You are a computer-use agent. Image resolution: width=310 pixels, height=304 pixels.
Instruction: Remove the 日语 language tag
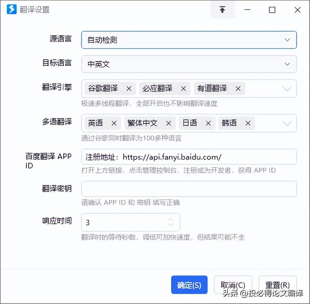click(x=208, y=124)
